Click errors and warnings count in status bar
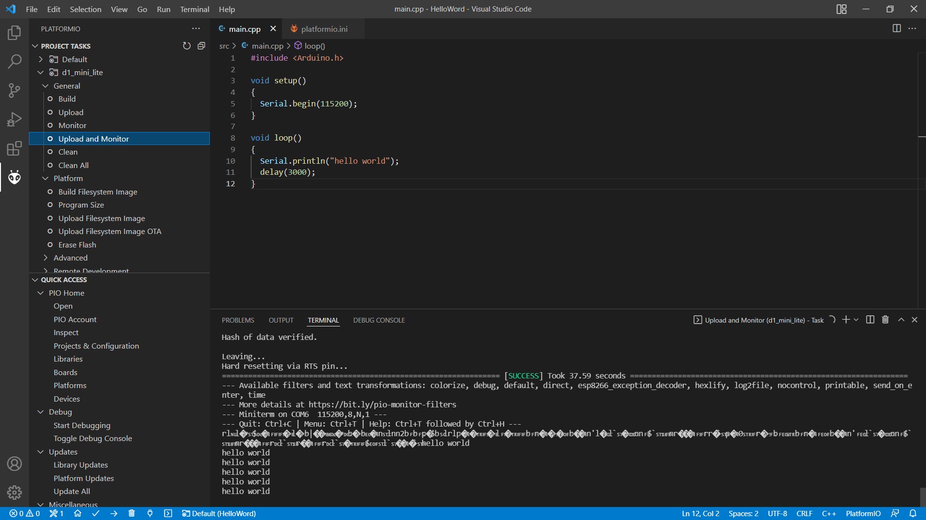The width and height of the screenshot is (926, 520). point(25,513)
